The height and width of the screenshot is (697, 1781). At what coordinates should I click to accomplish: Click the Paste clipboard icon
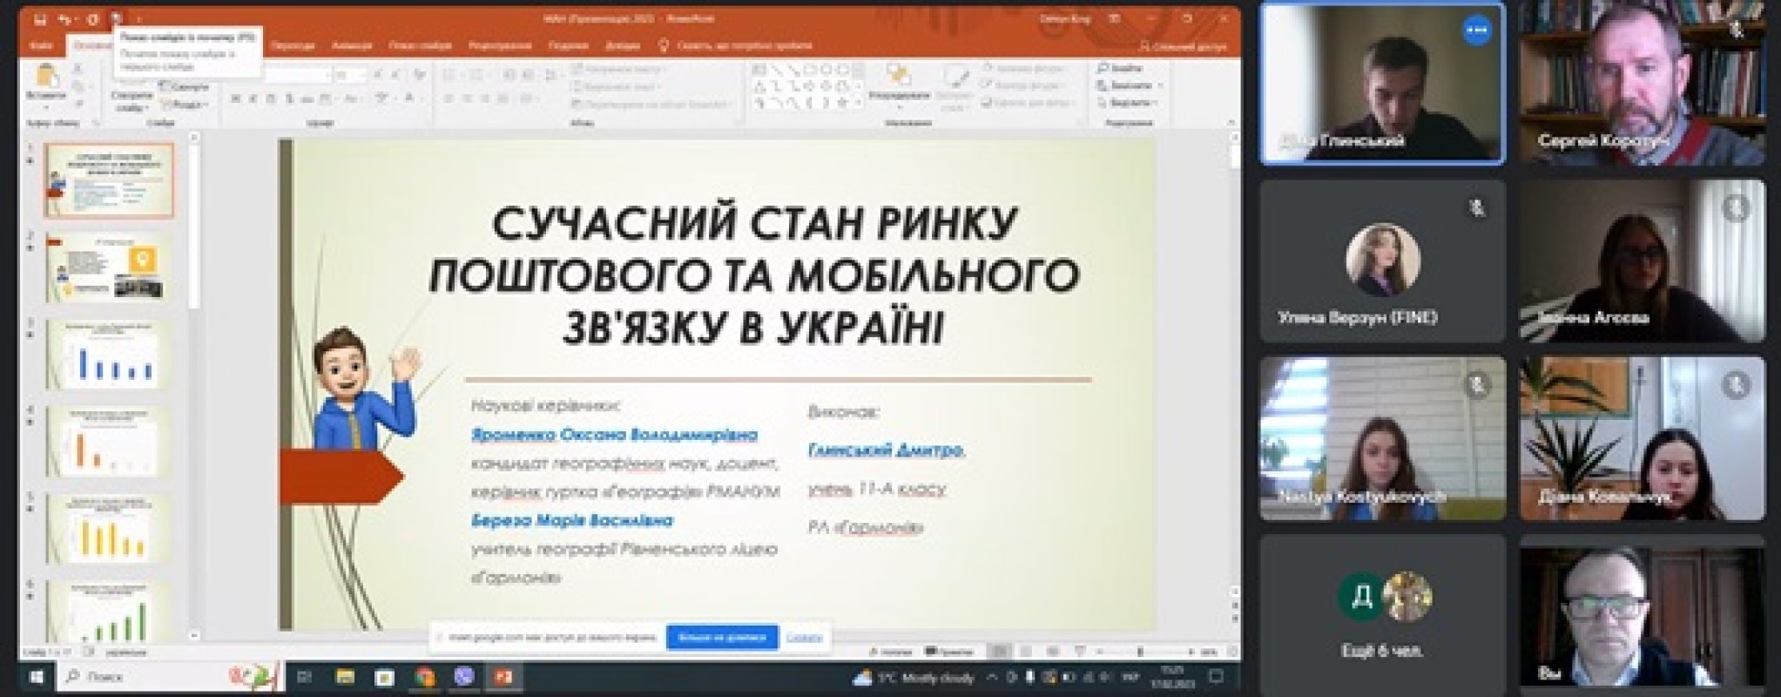point(45,79)
